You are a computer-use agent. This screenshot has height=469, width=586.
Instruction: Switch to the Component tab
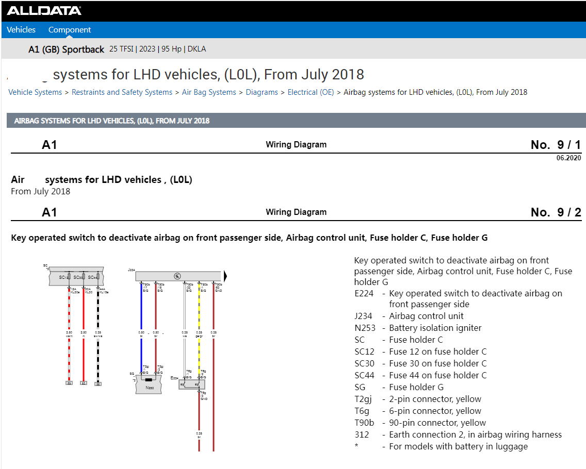[70, 30]
